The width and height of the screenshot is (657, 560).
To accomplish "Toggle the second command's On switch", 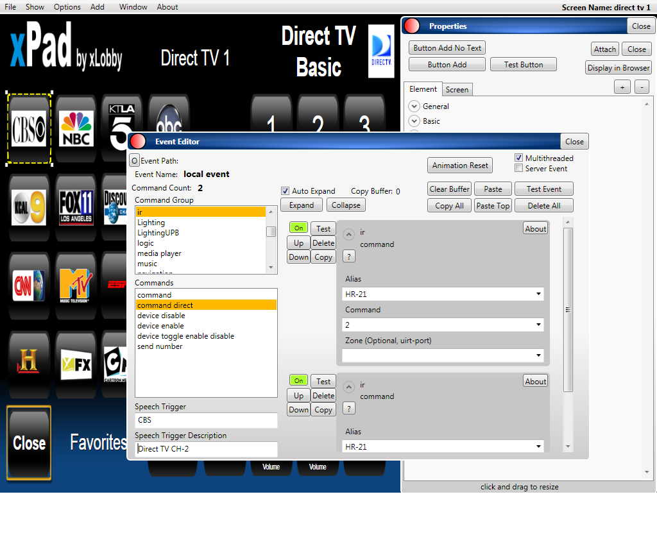I will [298, 380].
